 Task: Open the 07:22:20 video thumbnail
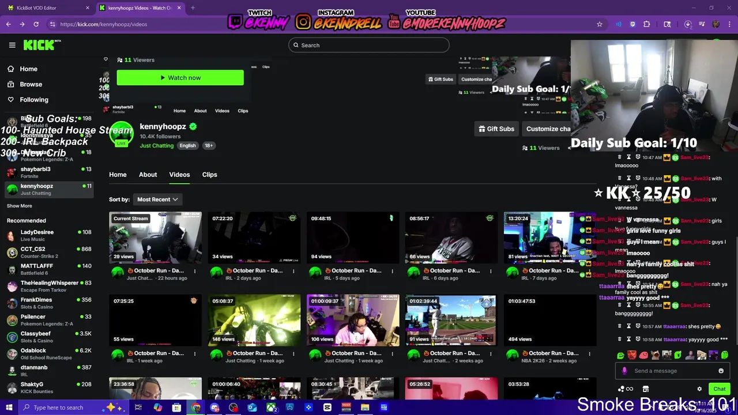point(254,237)
